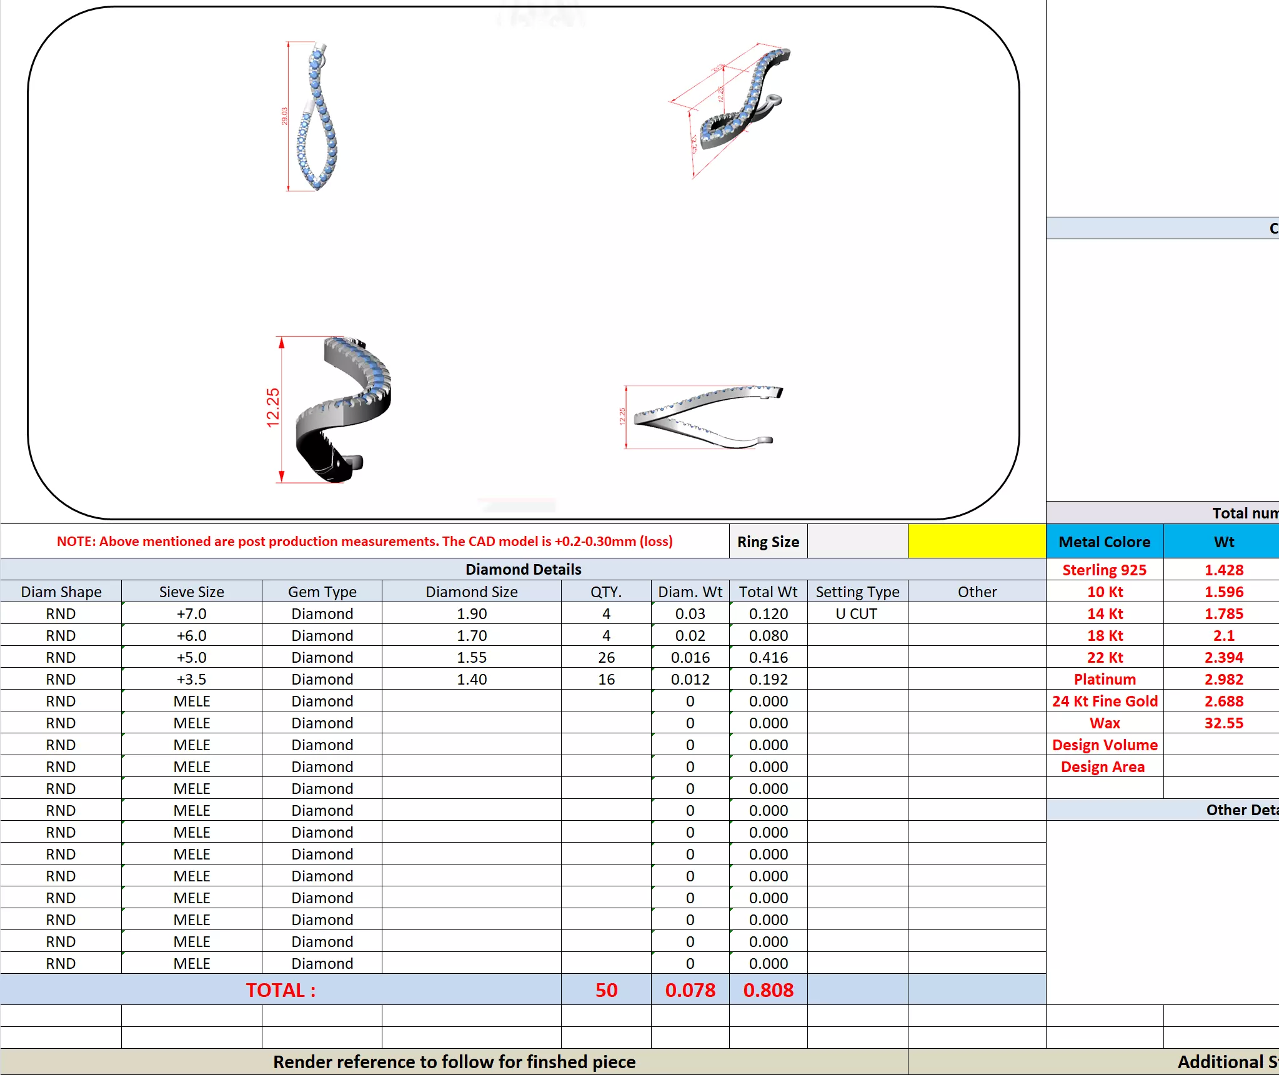Select the yellow highlighted cell
1279x1075 pixels.
point(976,541)
